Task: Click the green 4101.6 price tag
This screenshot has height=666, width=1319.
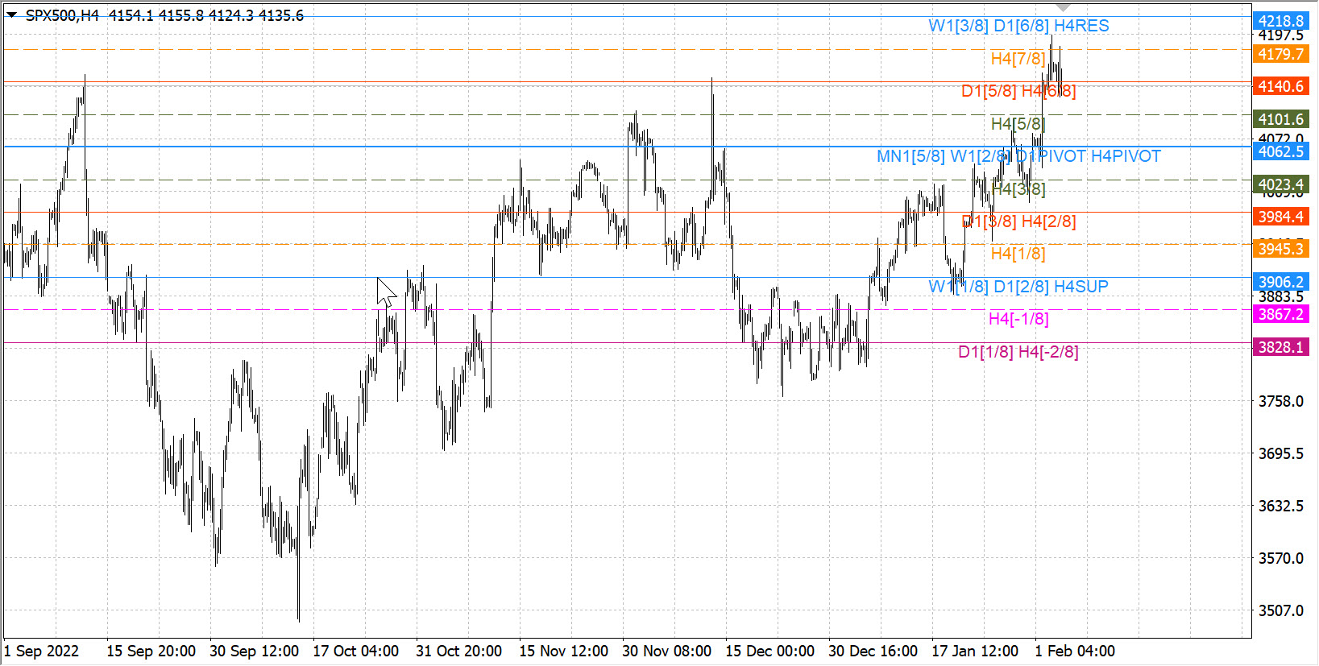Action: tap(1280, 119)
